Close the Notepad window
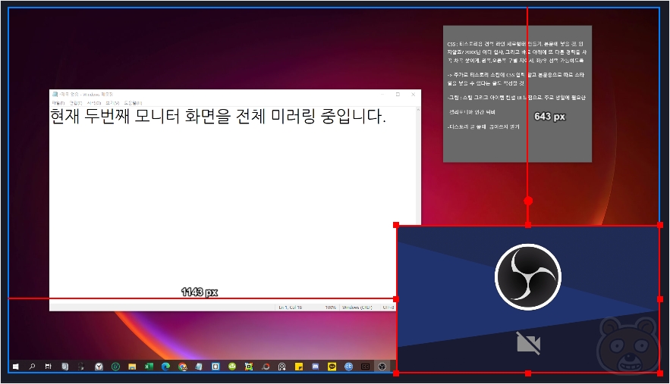The image size is (670, 384). click(x=414, y=94)
